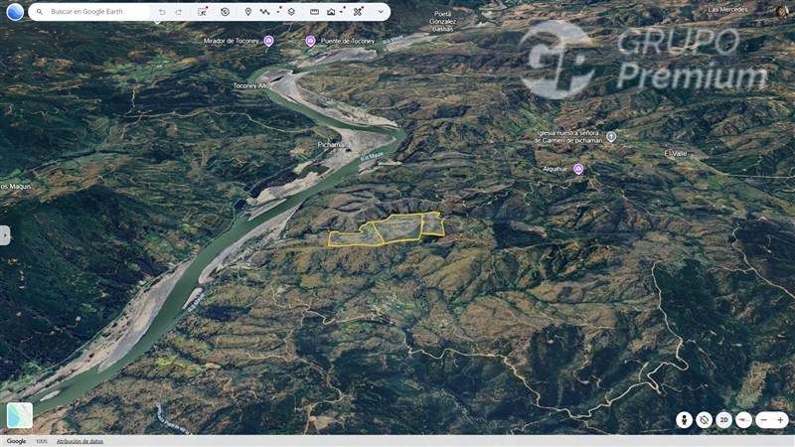
Task: Click the 'Pichaman' place label
Action: pos(332,145)
